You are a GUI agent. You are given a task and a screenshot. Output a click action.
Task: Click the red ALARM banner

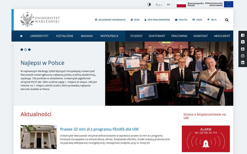pos(206,139)
